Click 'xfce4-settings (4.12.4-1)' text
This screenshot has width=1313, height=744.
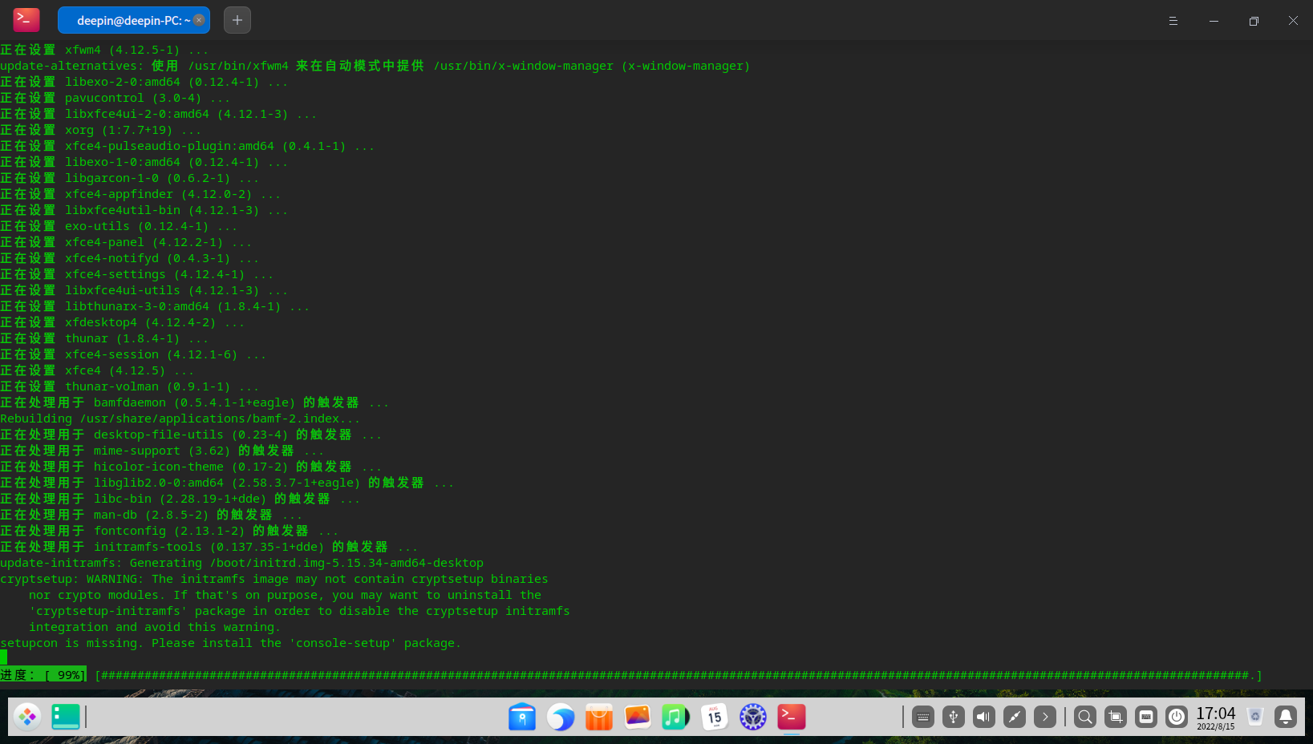coord(155,274)
